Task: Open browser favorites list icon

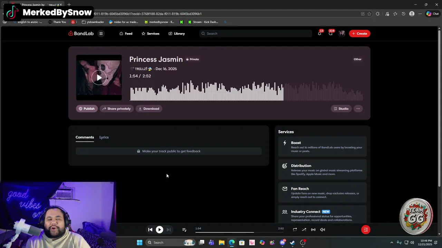Action: click(395, 14)
